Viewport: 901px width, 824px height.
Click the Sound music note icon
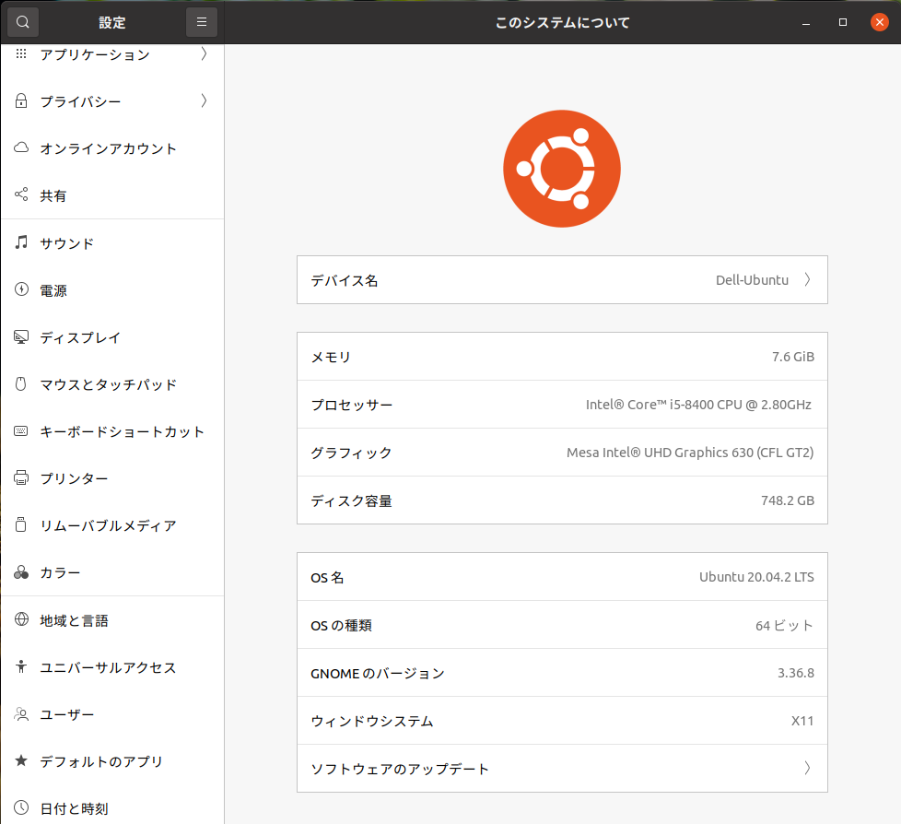(21, 242)
